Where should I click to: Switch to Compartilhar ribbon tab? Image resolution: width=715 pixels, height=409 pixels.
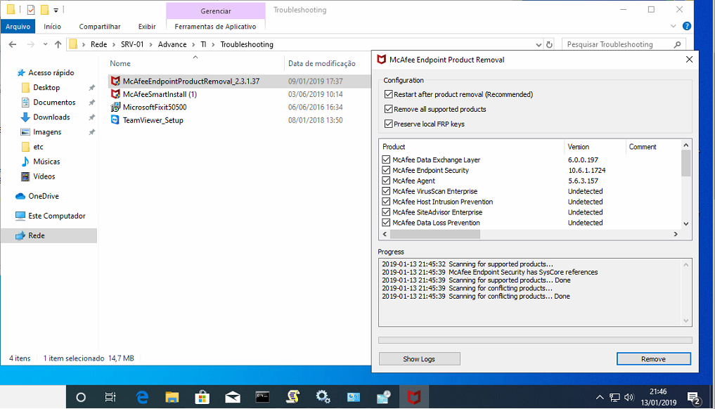pyautogui.click(x=100, y=27)
